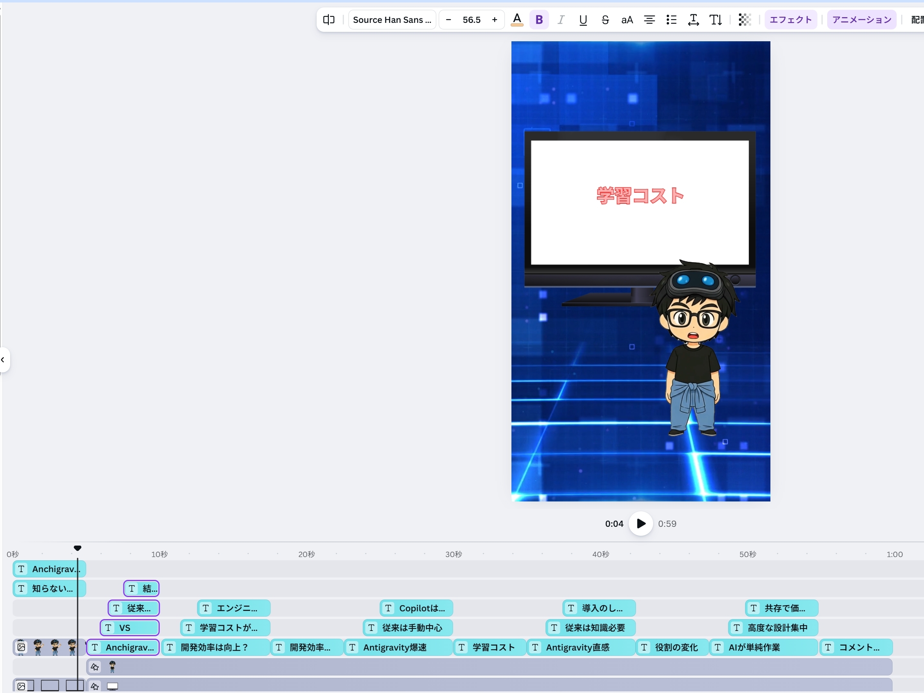Open bullet list options
924x693 pixels.
tap(671, 20)
